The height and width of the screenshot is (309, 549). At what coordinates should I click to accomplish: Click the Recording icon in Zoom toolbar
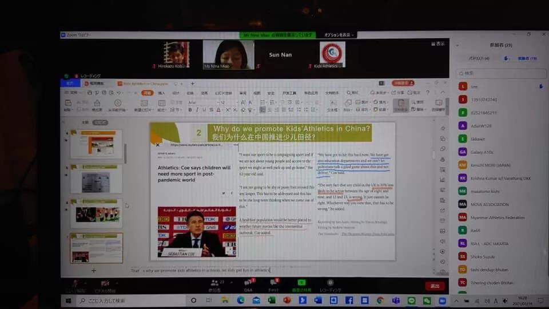[330, 284]
